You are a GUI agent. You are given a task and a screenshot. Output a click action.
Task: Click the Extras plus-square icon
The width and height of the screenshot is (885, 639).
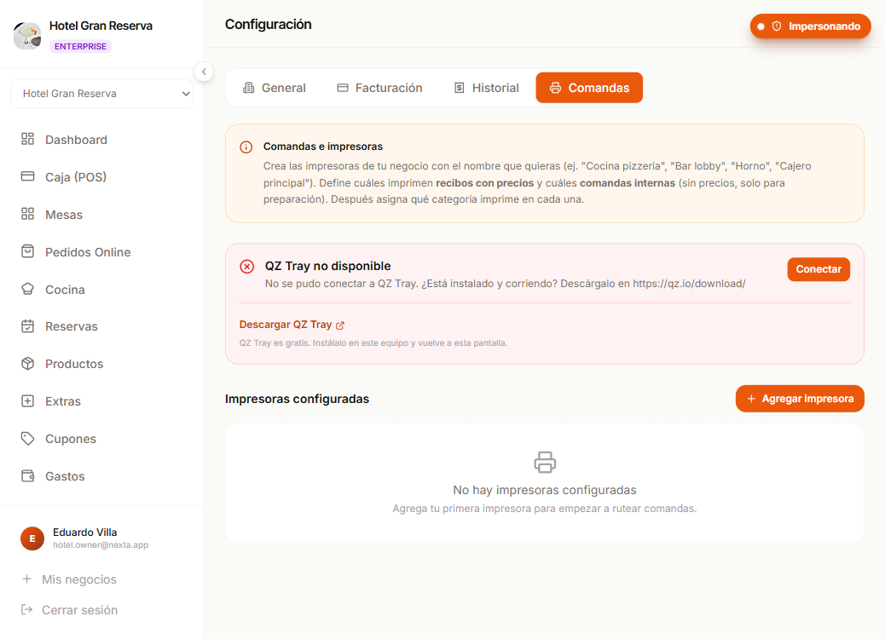point(27,401)
